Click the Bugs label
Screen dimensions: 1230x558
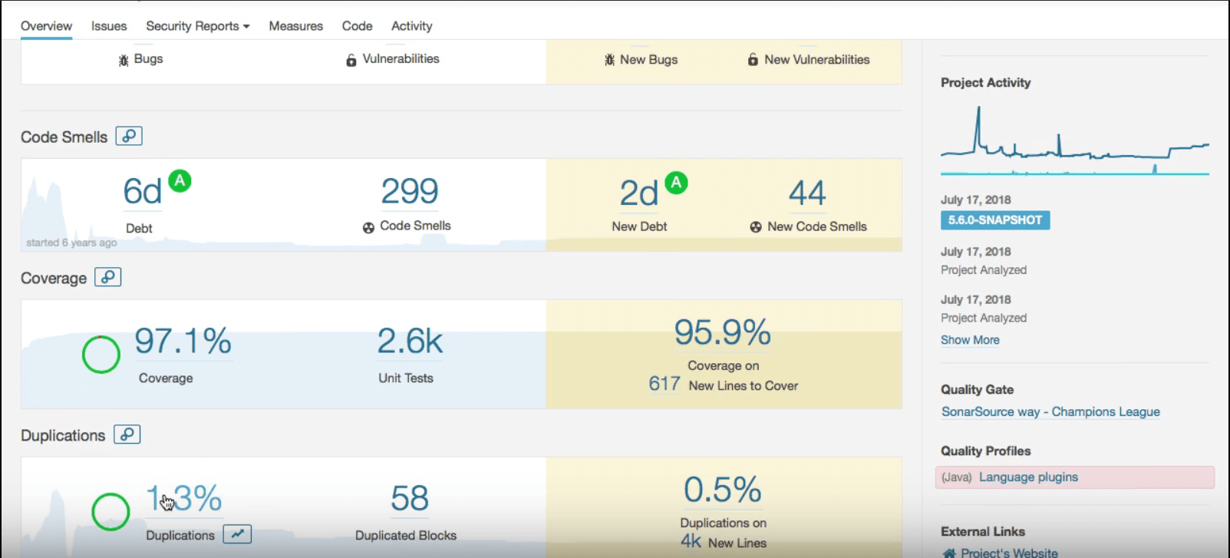tap(148, 59)
